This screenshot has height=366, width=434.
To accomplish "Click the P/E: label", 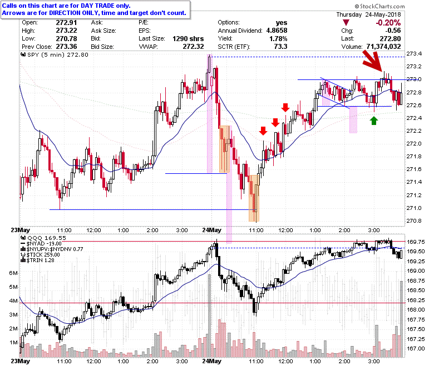I will point(144,23).
